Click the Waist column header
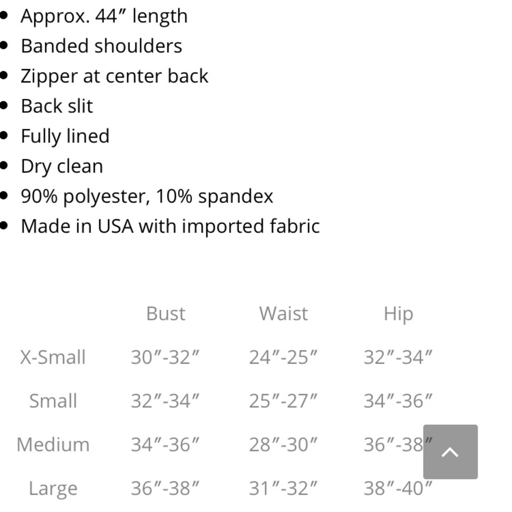 283,313
